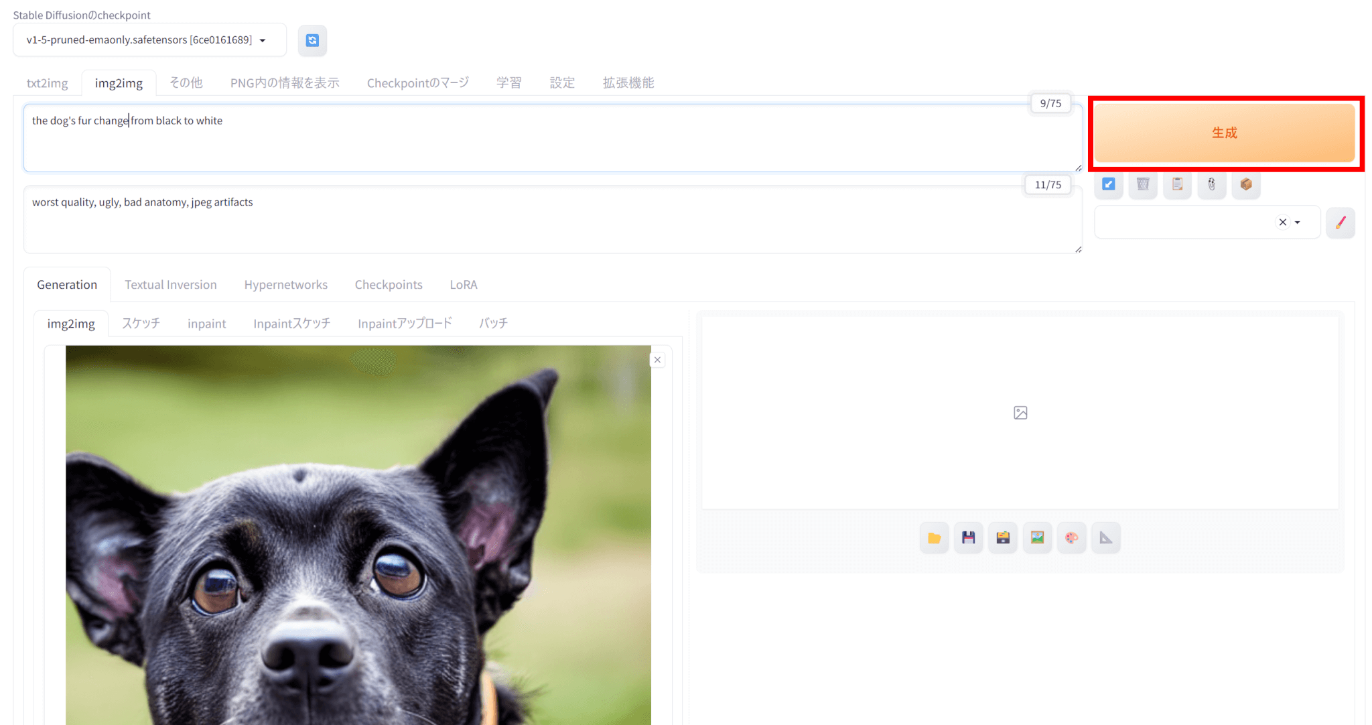This screenshot has height=725, width=1372.
Task: Select the Generation tab
Action: coord(67,285)
